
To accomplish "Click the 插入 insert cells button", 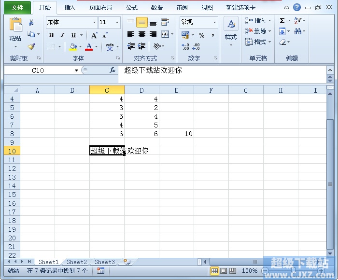I will [x=258, y=20].
